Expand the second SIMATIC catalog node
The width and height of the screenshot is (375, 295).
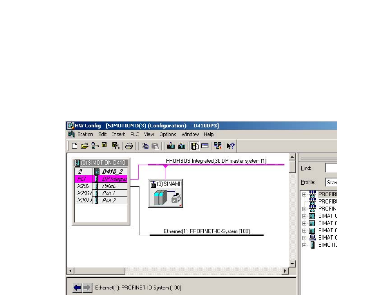(304, 223)
